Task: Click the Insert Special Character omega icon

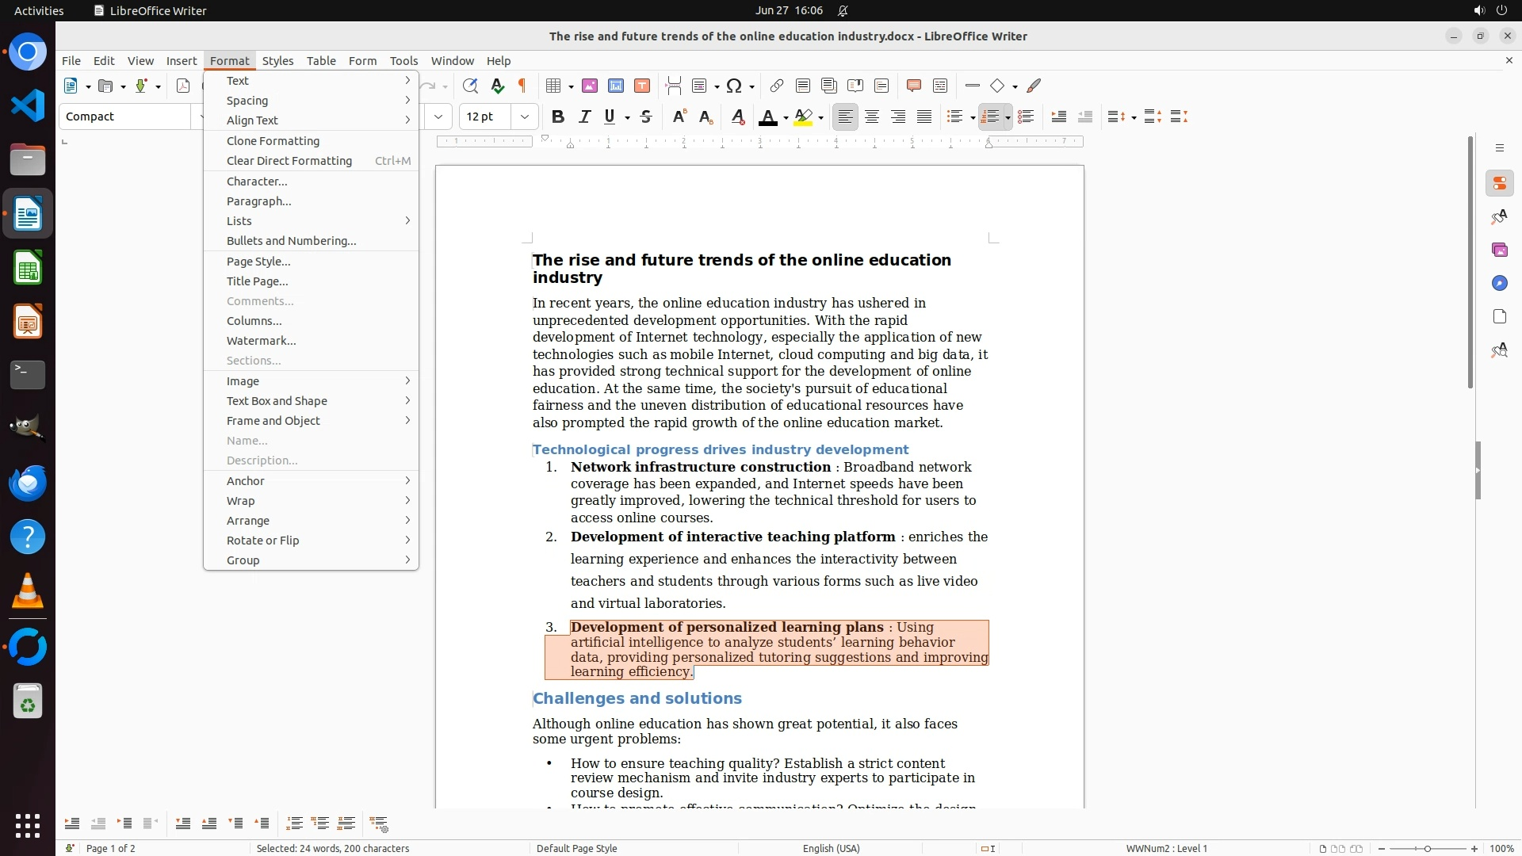Action: pos(734,86)
